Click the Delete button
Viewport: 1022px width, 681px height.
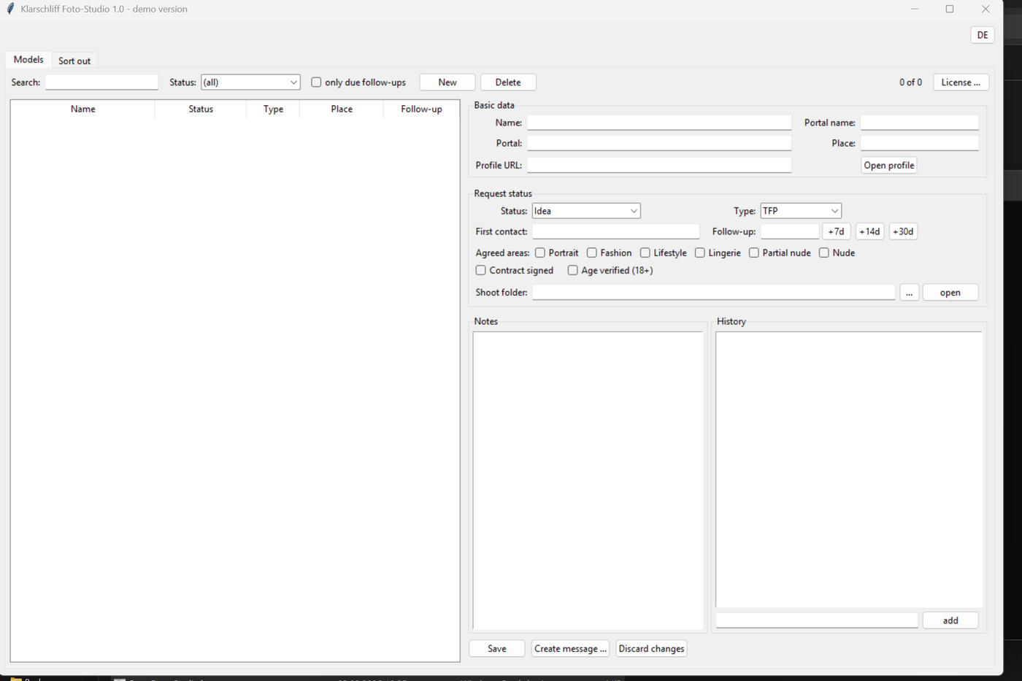point(508,82)
